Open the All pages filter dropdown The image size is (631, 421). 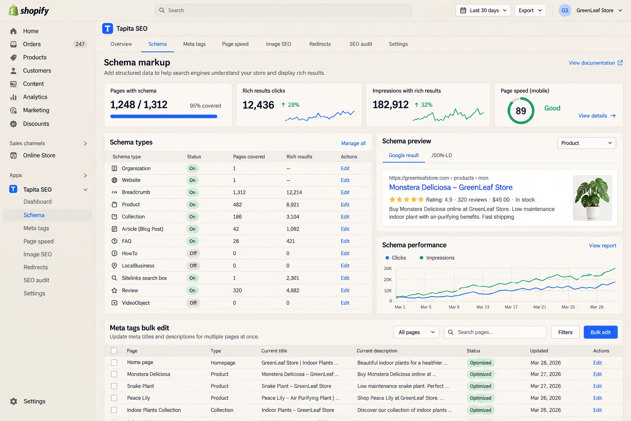click(x=416, y=332)
